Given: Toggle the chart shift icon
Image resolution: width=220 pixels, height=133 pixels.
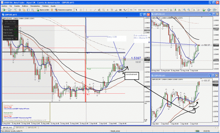Looking at the screenshot, I should tap(199, 10).
